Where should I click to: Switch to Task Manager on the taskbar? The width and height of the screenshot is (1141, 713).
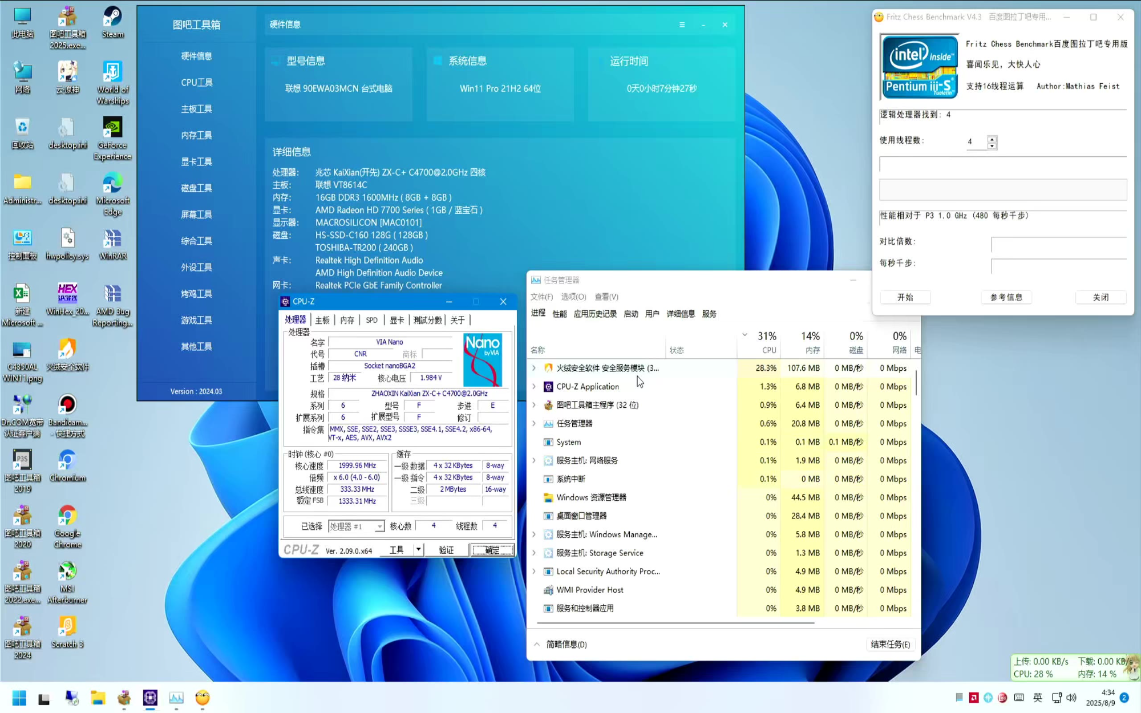176,698
